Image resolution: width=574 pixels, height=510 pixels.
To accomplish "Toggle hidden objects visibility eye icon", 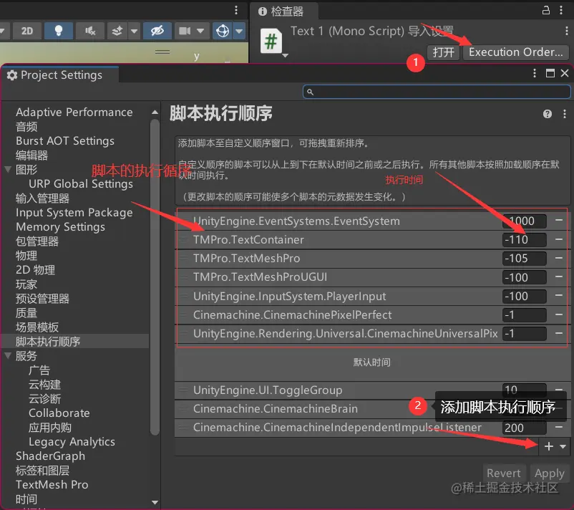I will 157,31.
